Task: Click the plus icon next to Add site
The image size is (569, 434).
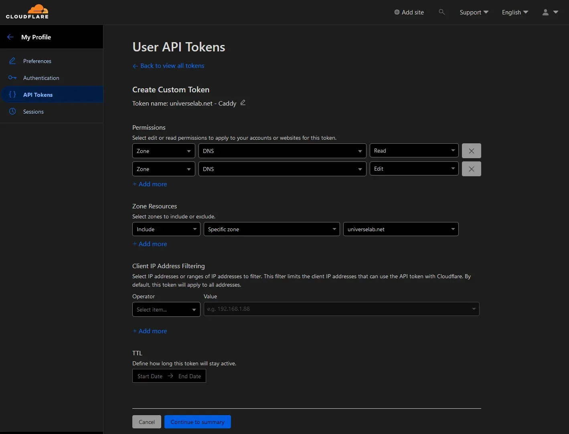Action: [397, 12]
